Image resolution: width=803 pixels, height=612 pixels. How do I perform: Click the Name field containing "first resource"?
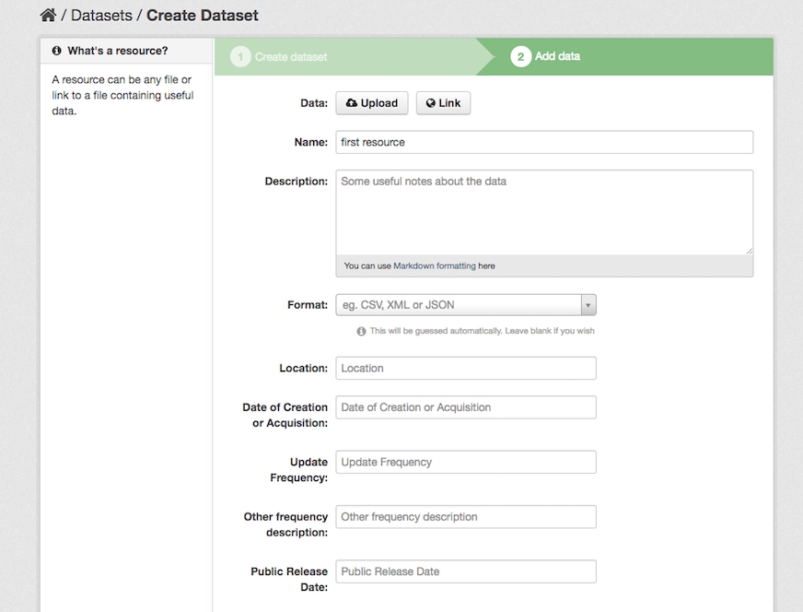tap(544, 142)
